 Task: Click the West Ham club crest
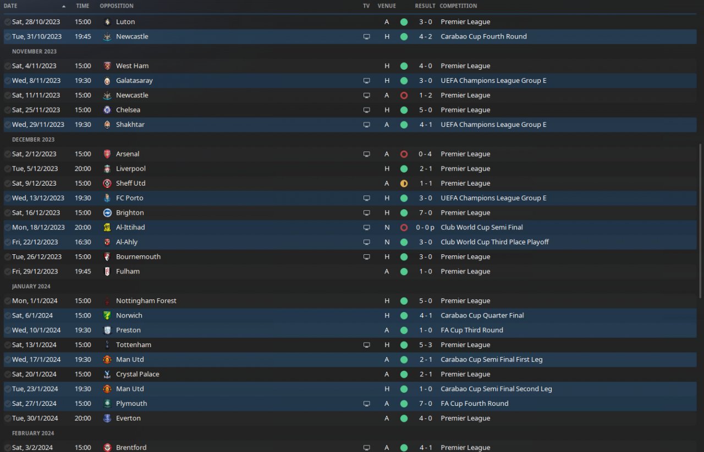pos(107,66)
